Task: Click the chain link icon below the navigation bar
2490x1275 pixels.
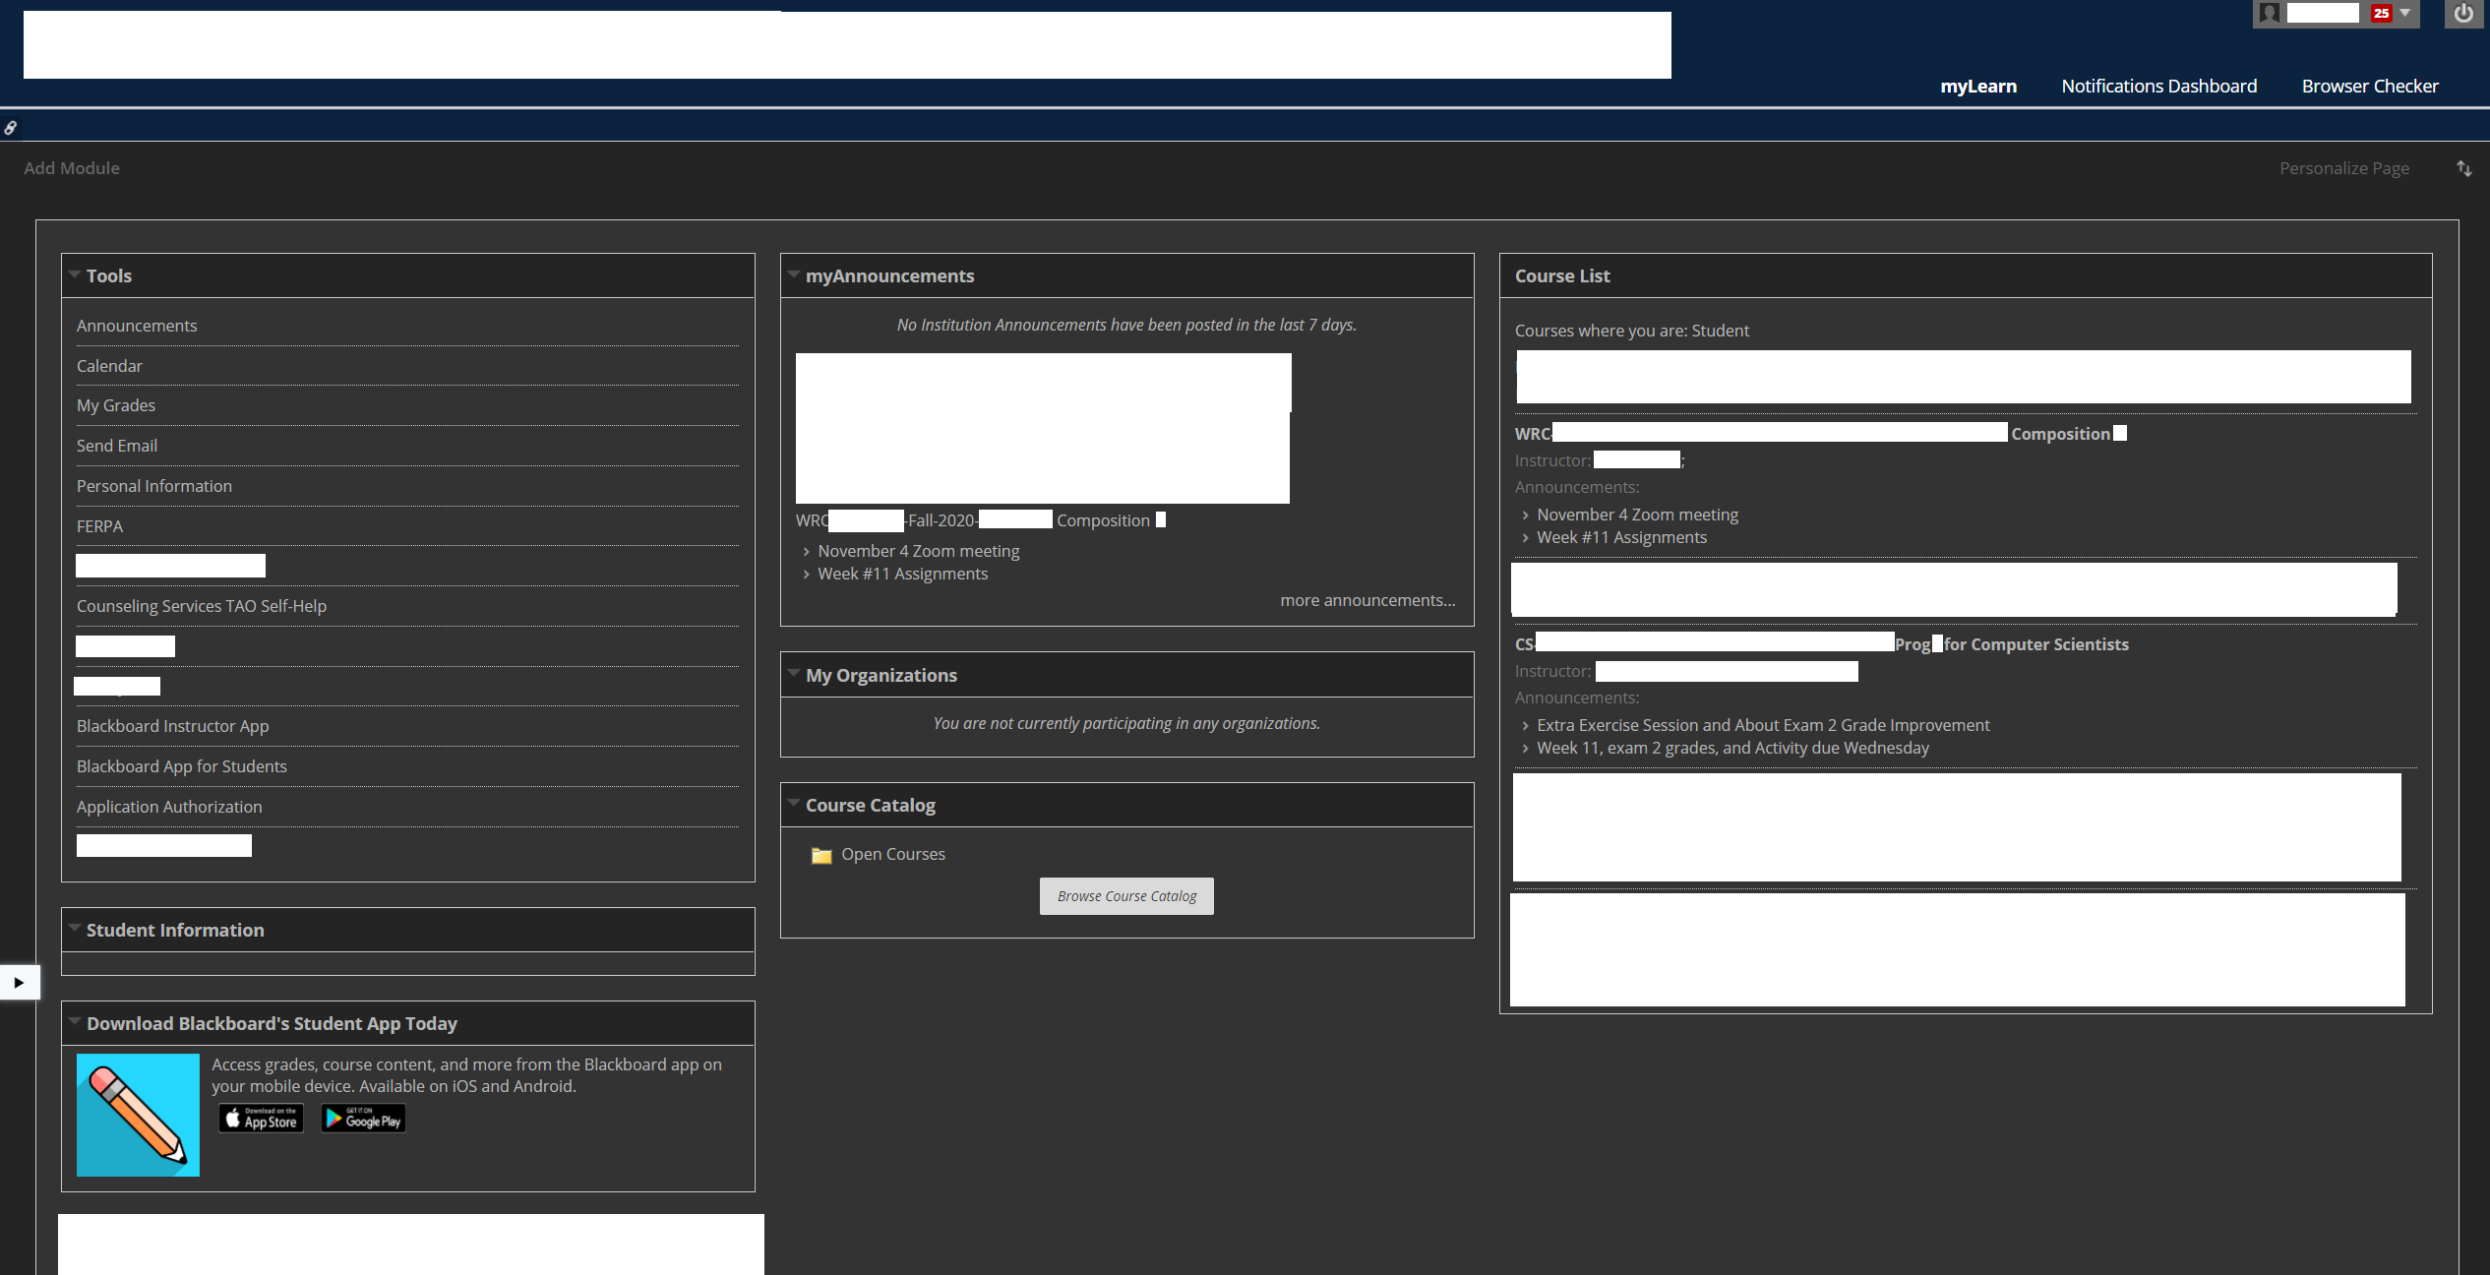Action: point(11,127)
